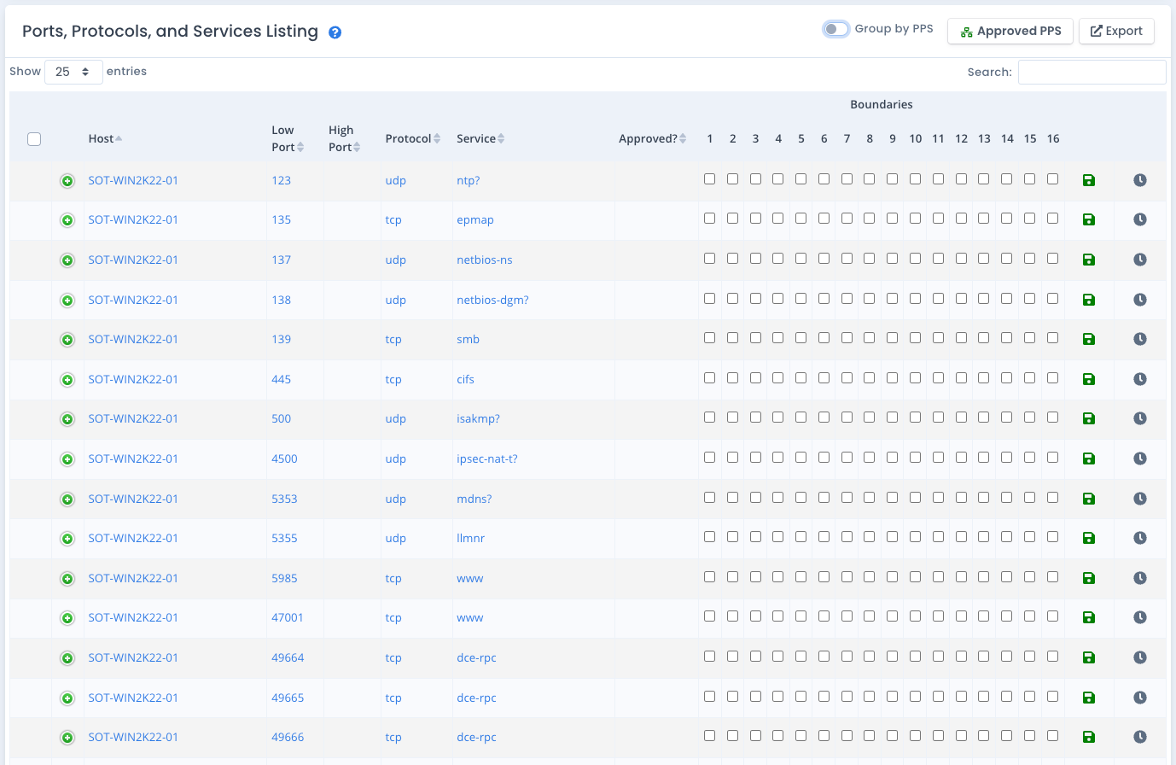Click into the Search input field
Image resolution: width=1176 pixels, height=765 pixels.
(1092, 72)
